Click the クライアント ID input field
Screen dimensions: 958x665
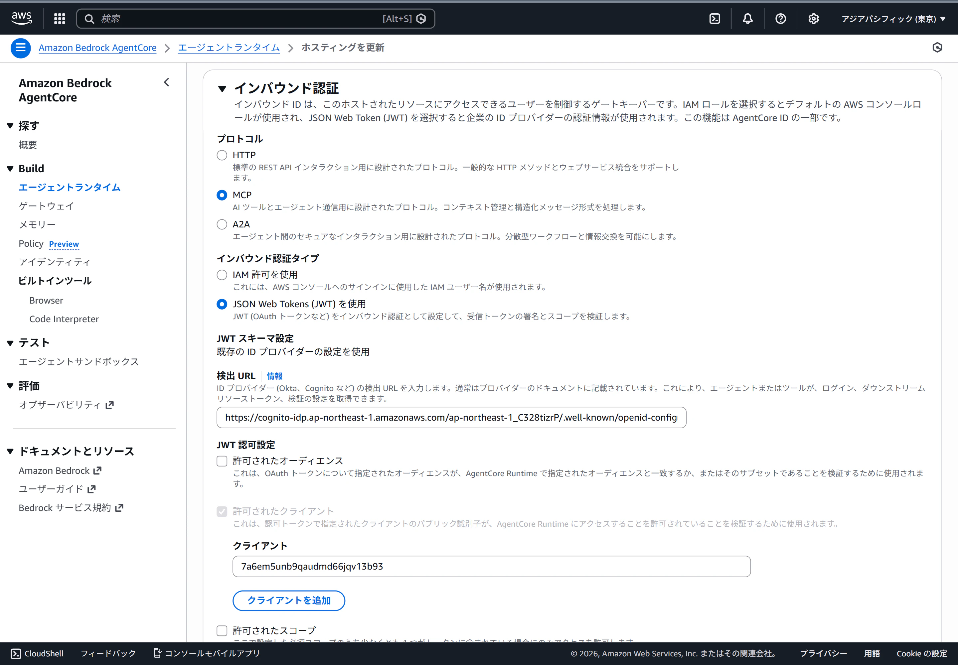click(x=492, y=566)
